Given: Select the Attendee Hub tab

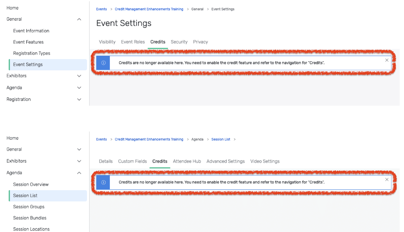Looking at the screenshot, I should pyautogui.click(x=187, y=161).
